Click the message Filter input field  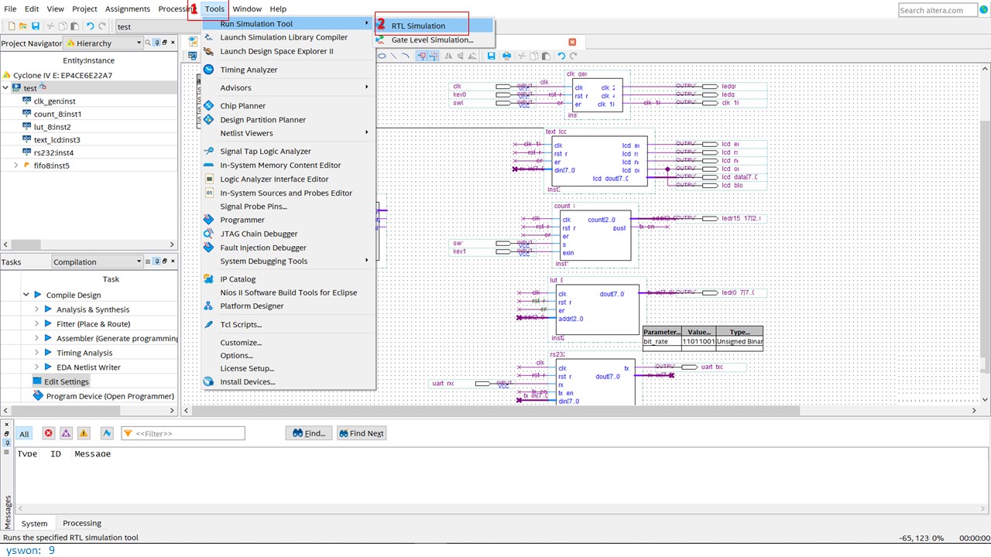pyautogui.click(x=183, y=433)
